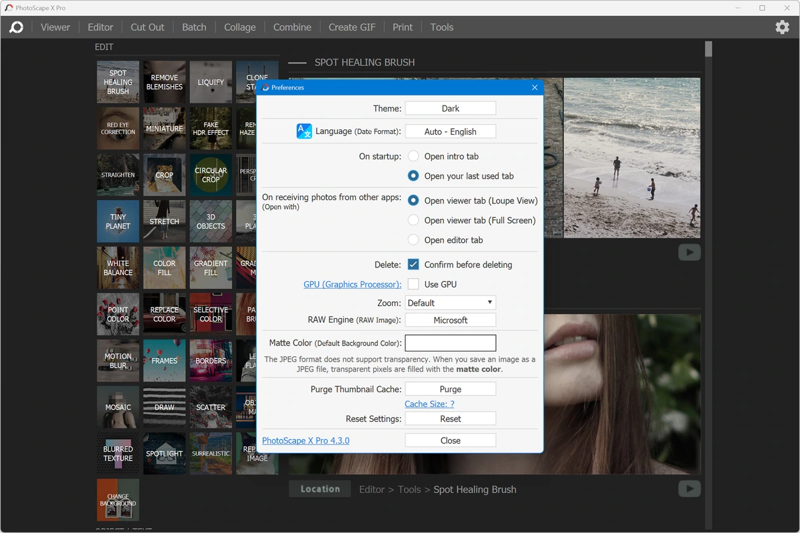
Task: Open the Tiny Planet tile
Action: point(118,221)
